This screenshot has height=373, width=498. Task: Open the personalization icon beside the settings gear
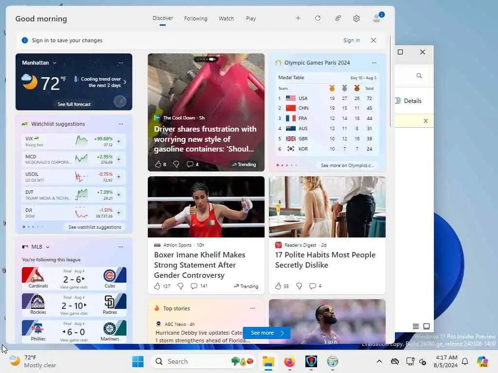pos(338,18)
